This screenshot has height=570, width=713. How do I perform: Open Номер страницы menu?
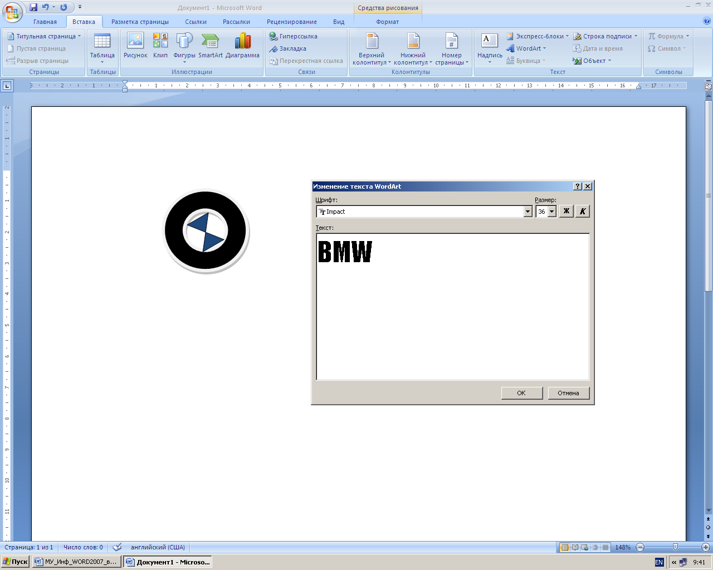coord(452,48)
